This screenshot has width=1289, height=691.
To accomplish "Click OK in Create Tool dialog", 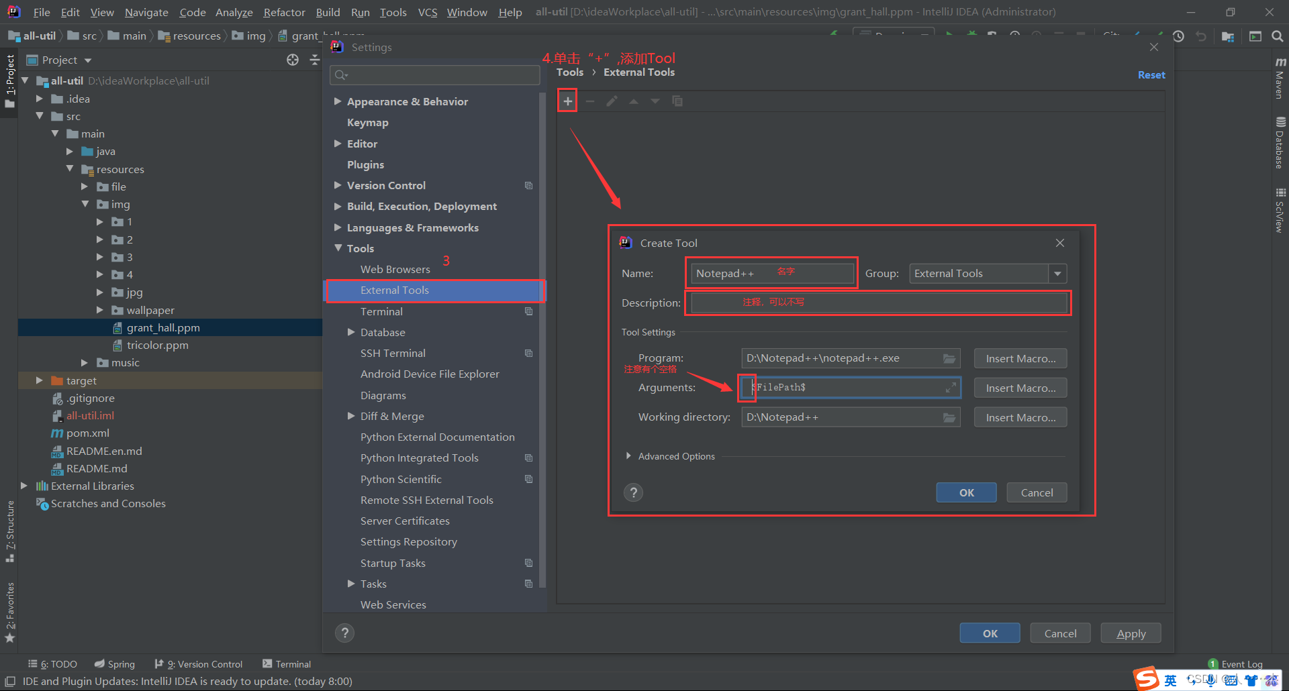I will (x=966, y=492).
